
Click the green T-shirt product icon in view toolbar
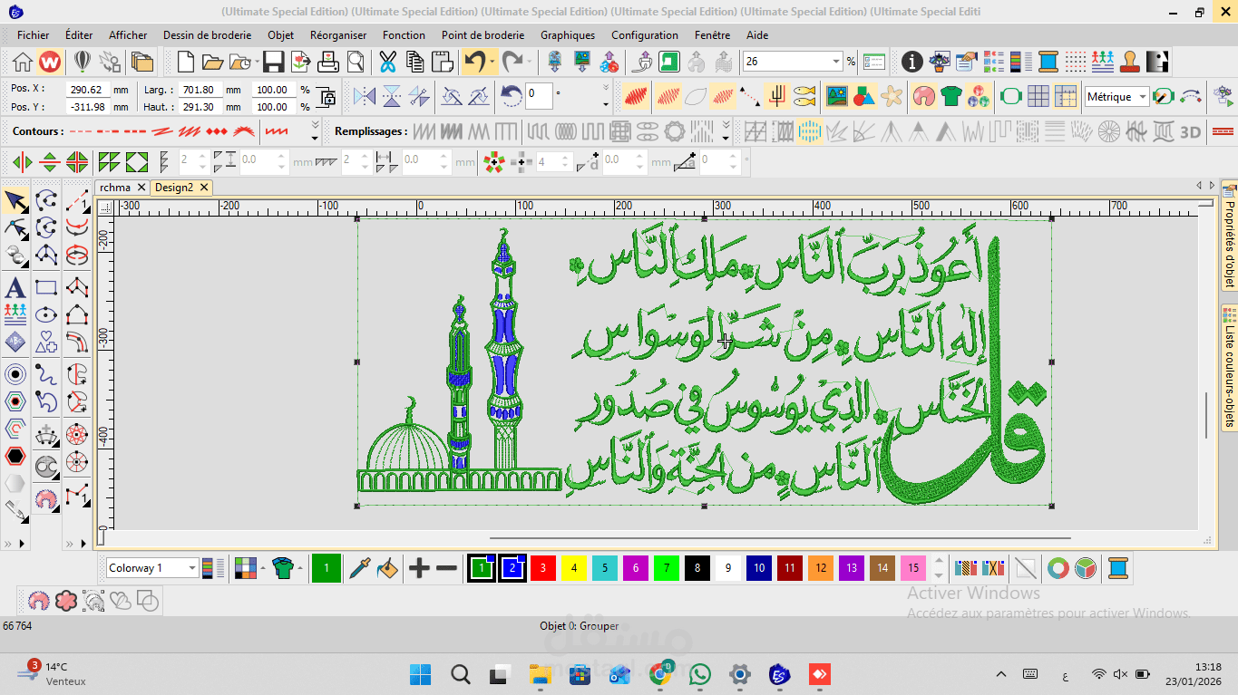click(950, 95)
